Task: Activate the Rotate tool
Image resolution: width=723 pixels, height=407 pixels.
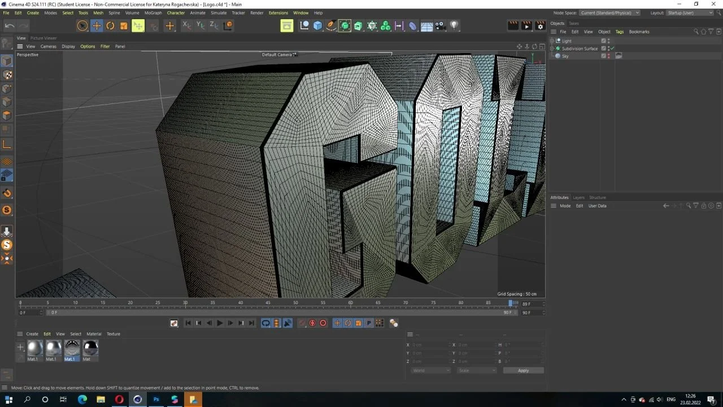Action: (x=110, y=25)
